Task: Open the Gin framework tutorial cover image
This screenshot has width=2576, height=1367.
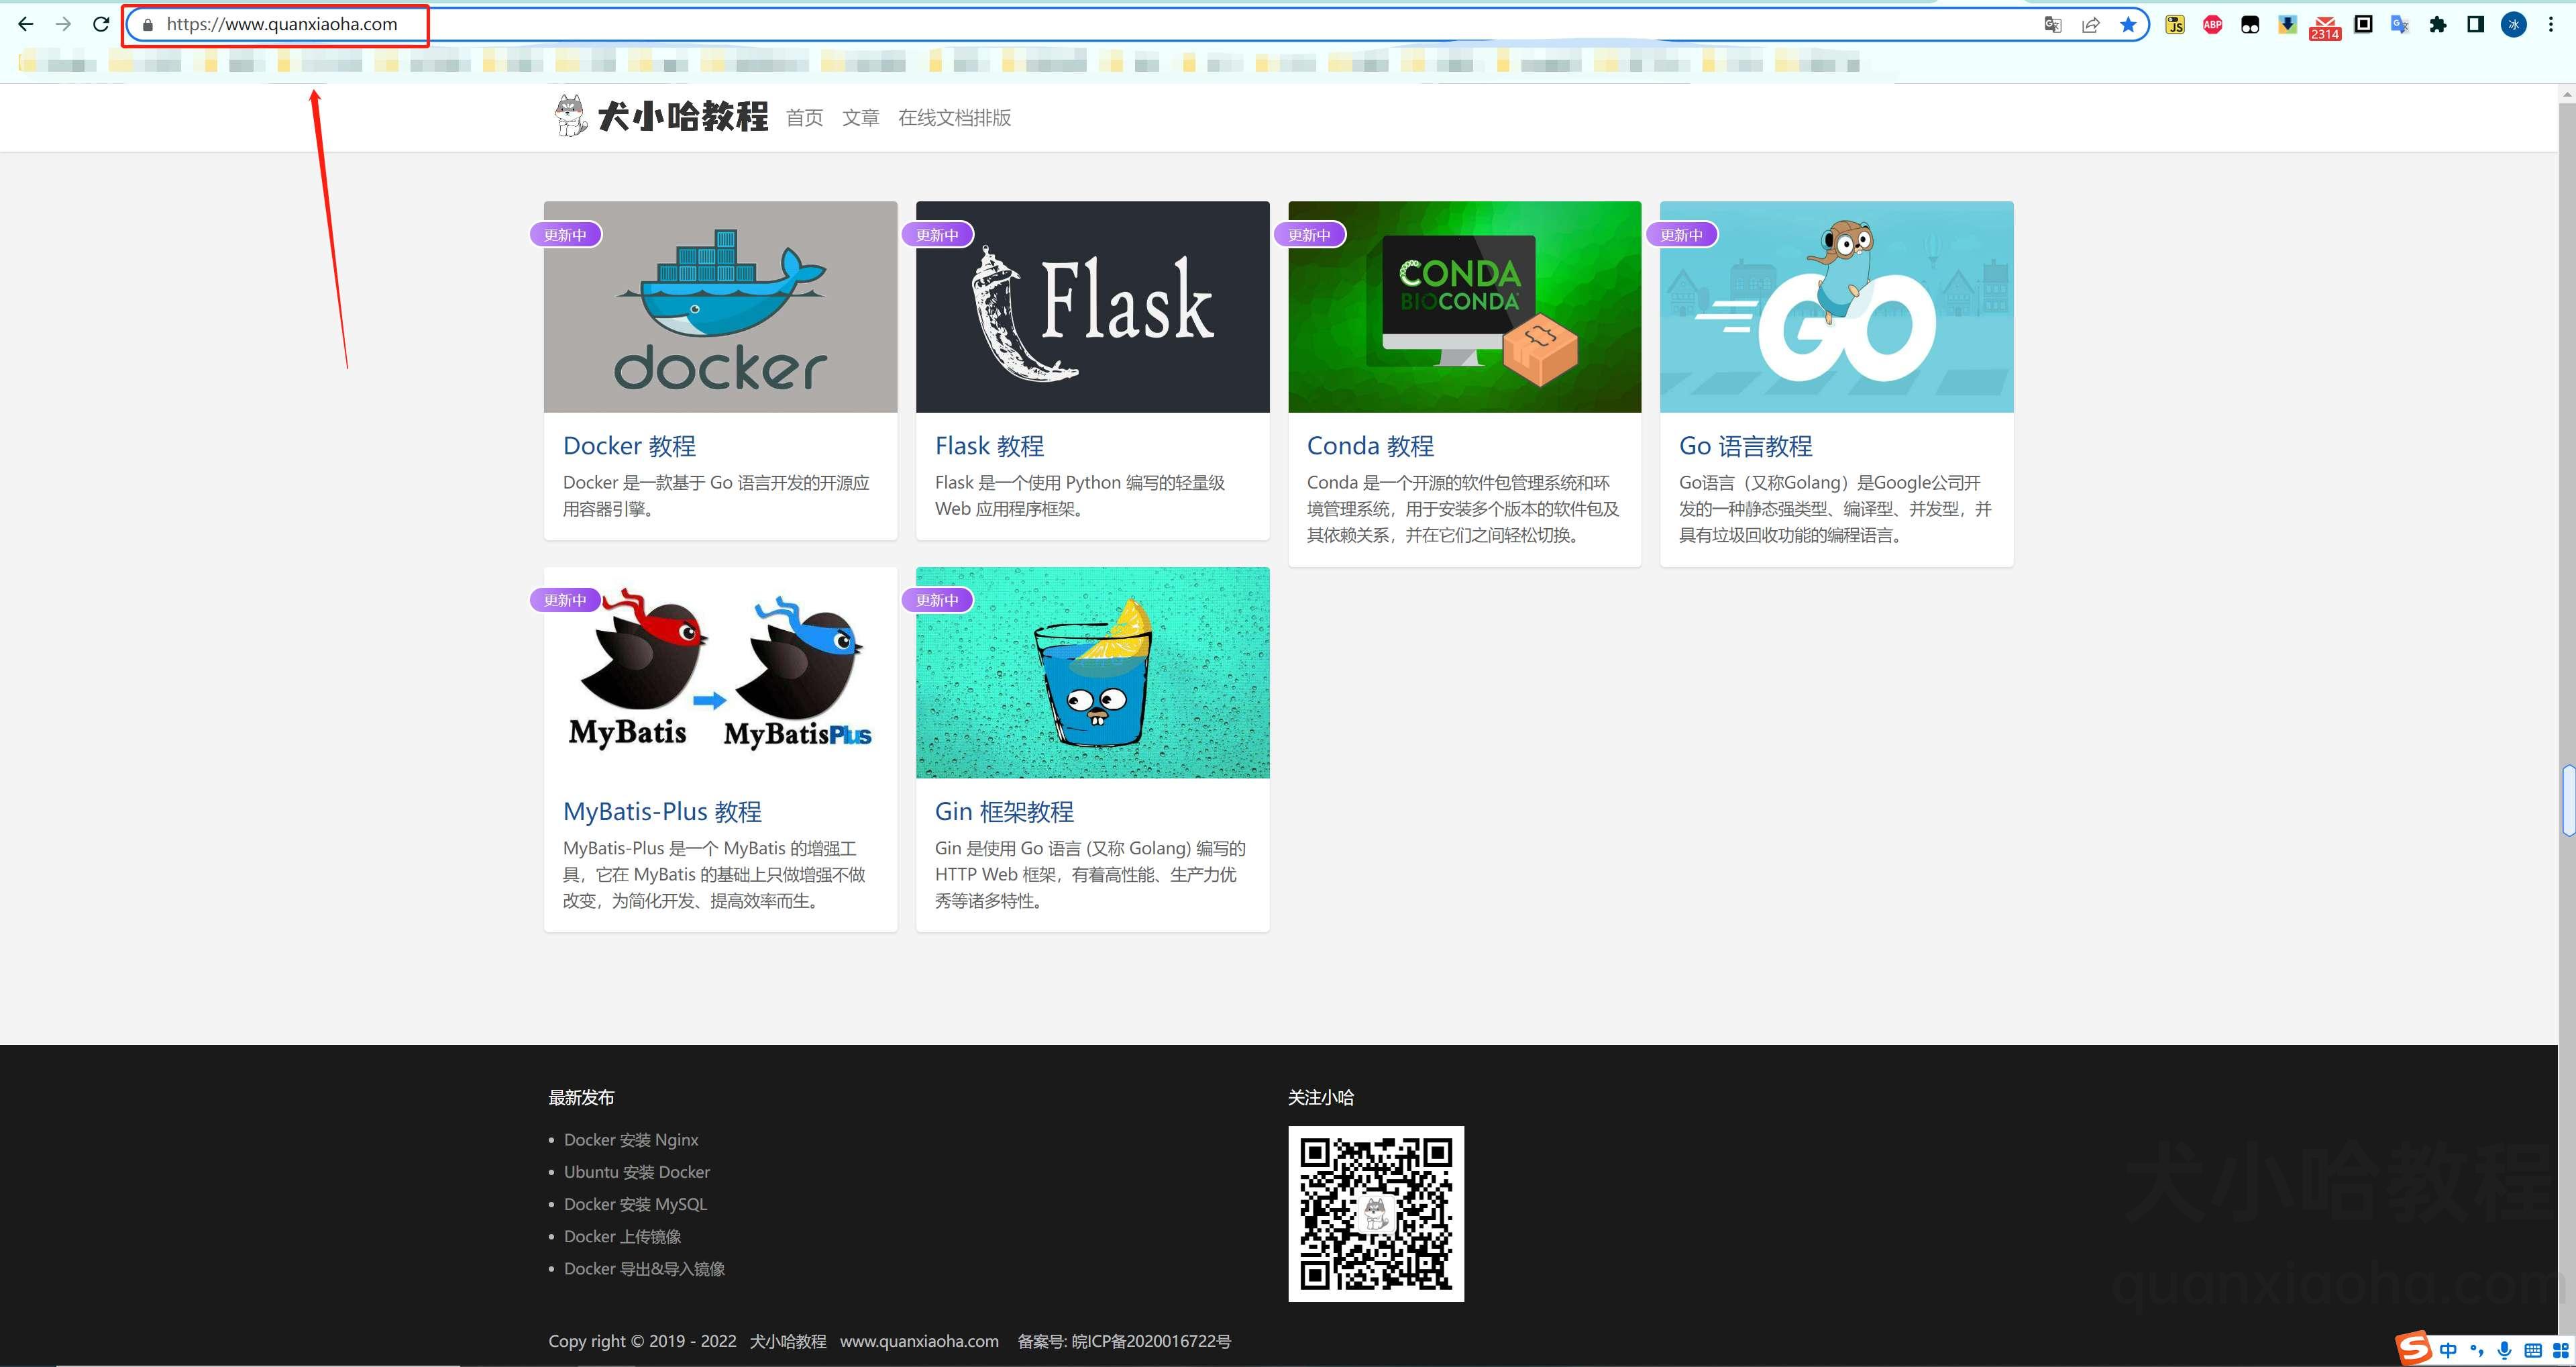Action: 1093,672
